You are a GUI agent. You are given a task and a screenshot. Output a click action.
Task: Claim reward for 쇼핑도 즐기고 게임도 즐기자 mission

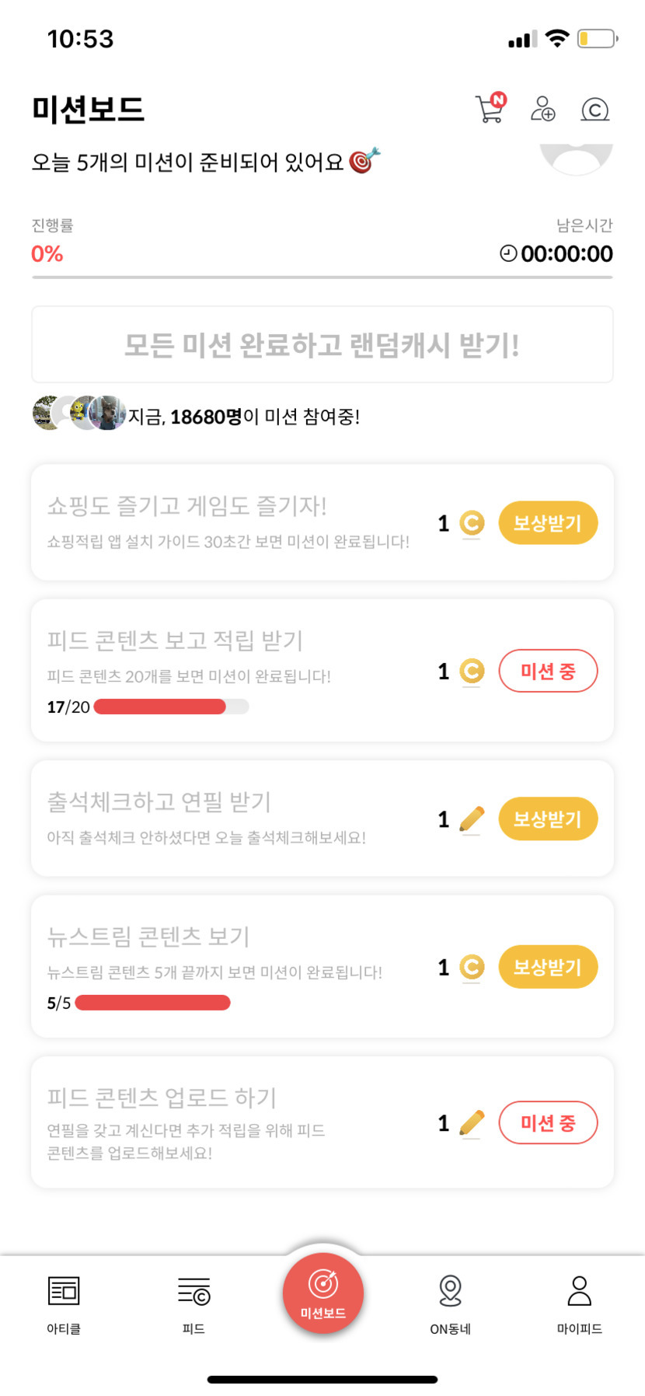pos(548,523)
